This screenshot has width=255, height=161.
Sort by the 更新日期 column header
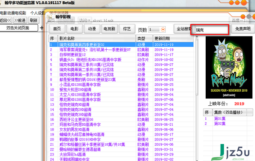(173, 38)
